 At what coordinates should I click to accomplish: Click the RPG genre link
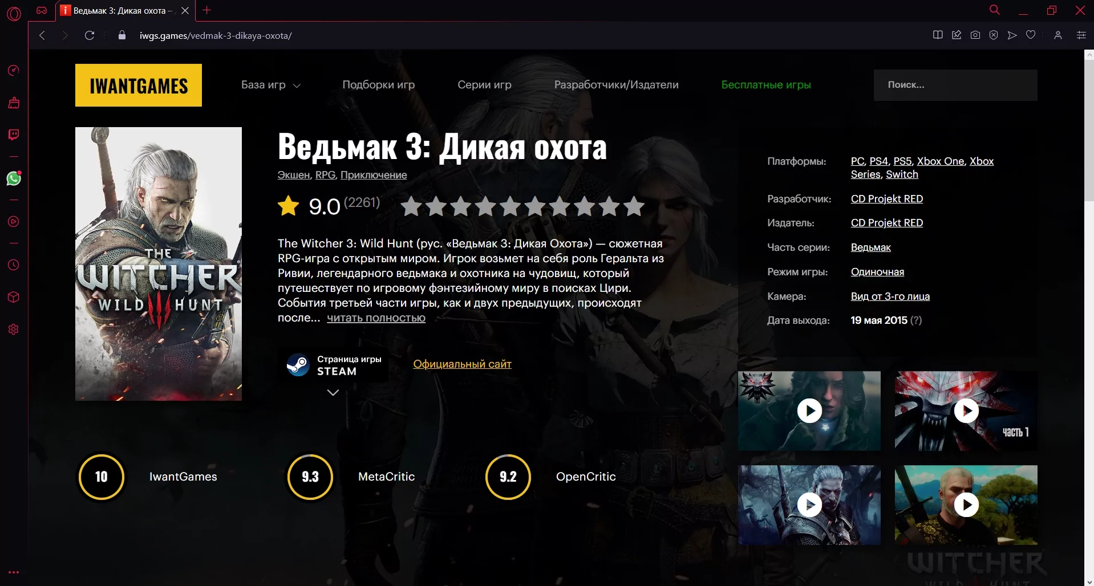coord(325,175)
